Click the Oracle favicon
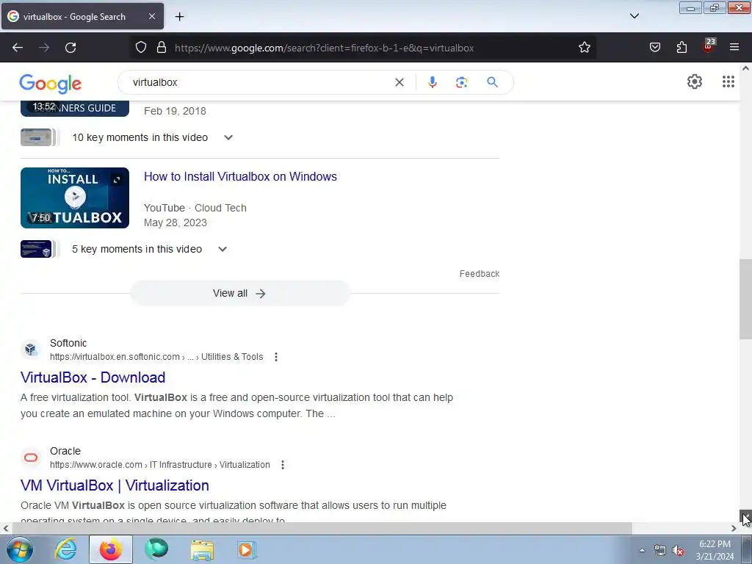The image size is (752, 564). 31,457
